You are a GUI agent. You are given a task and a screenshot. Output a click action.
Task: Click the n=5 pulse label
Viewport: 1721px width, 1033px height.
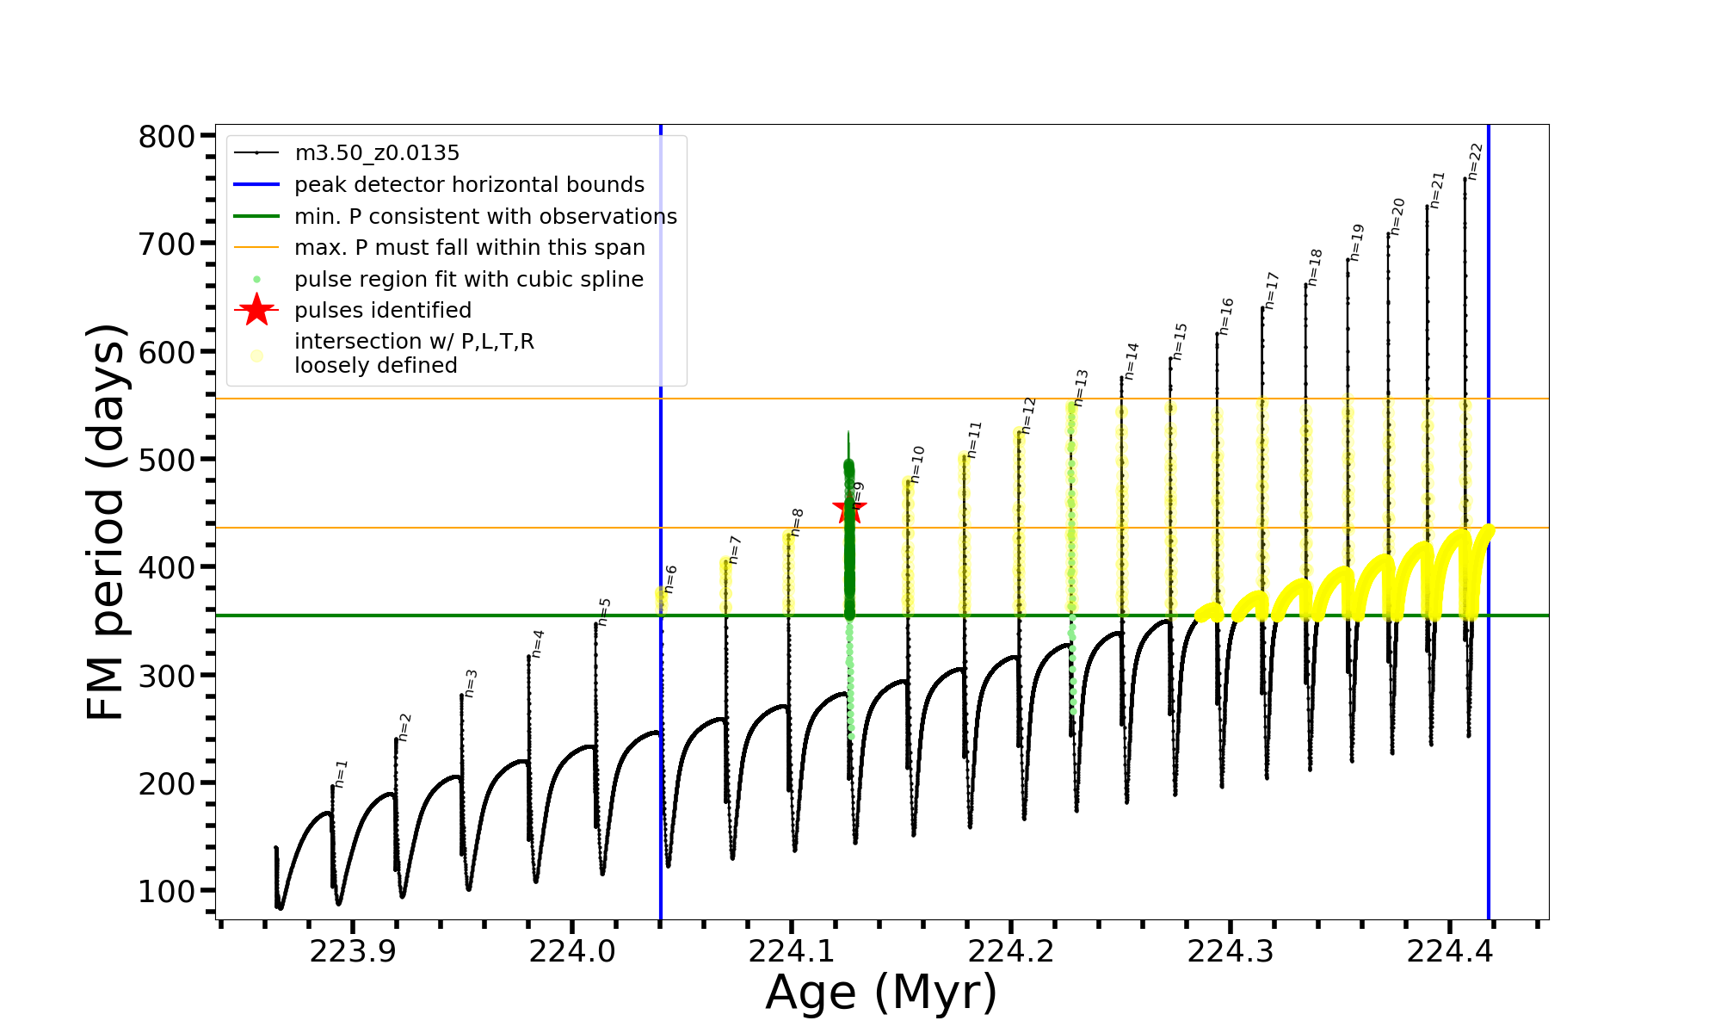pyautogui.click(x=604, y=611)
